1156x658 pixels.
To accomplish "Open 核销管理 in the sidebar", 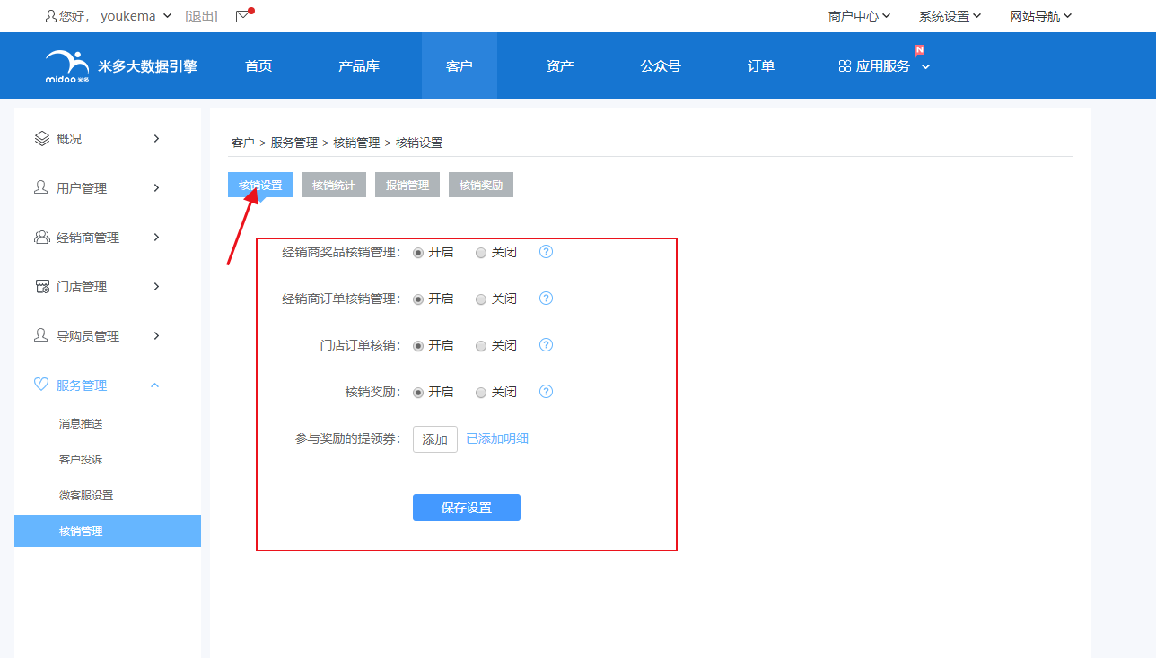I will pyautogui.click(x=108, y=531).
